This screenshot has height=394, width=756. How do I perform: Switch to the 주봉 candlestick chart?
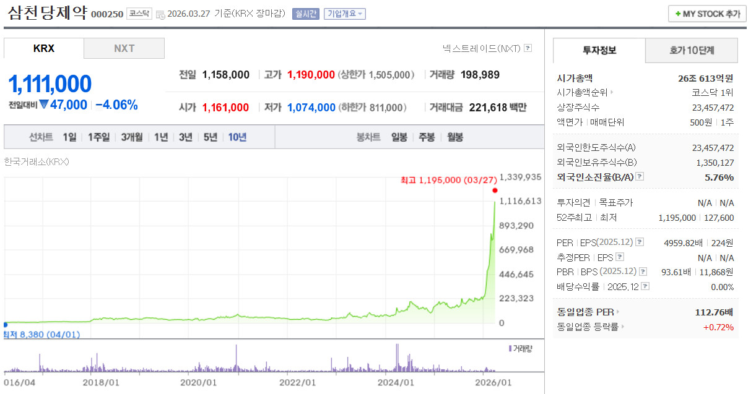(x=427, y=137)
